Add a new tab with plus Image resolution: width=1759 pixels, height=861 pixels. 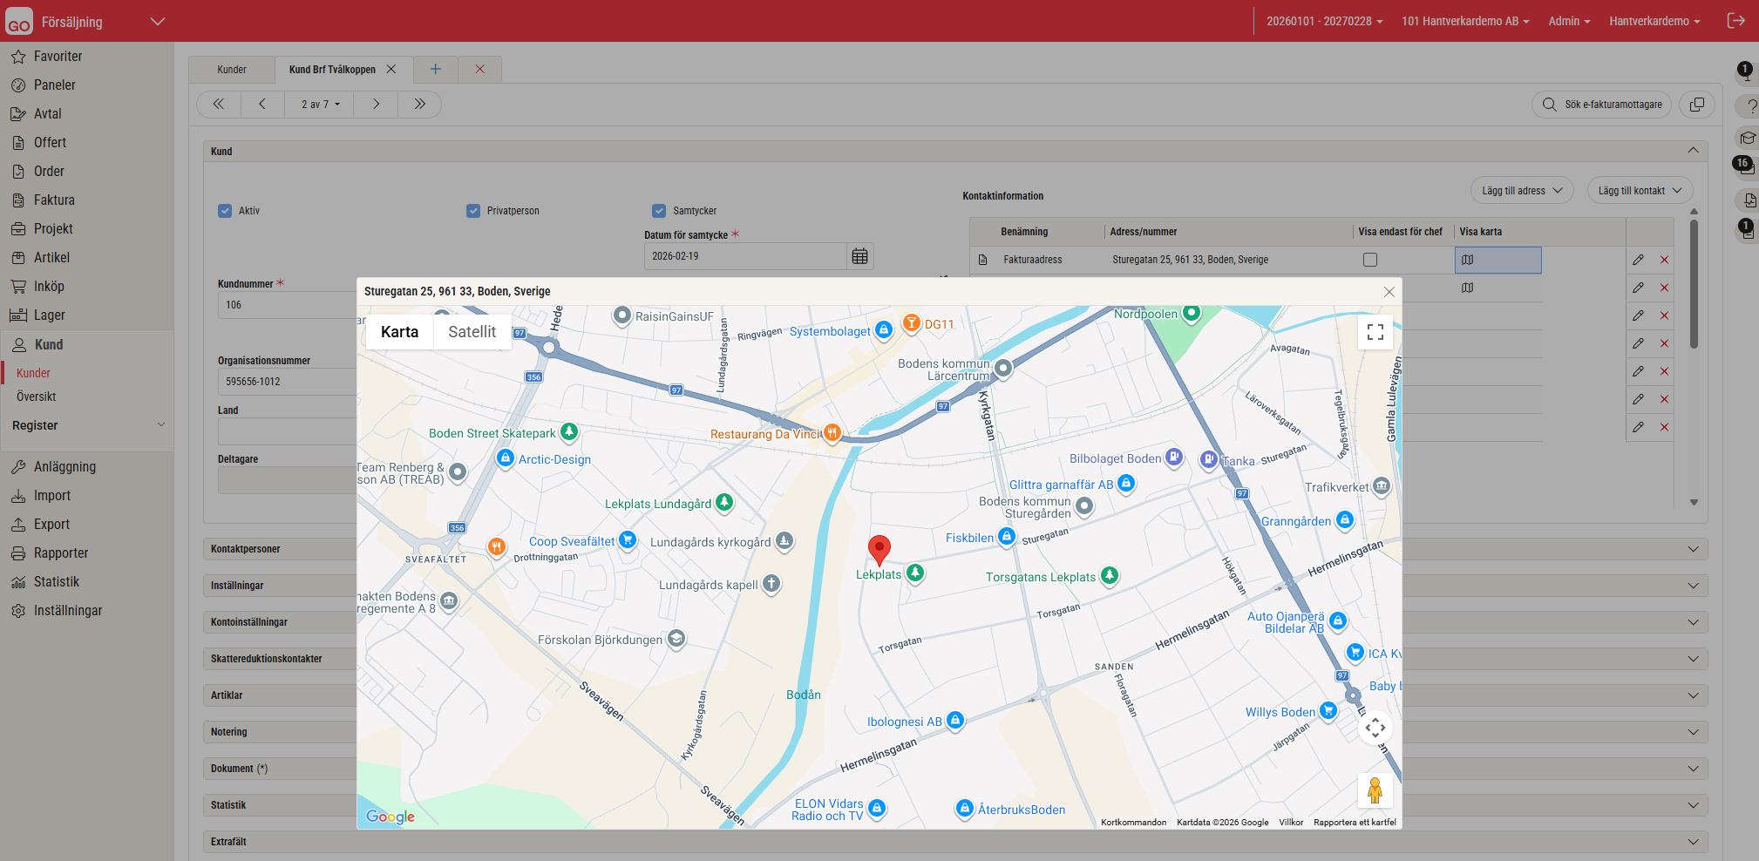[x=436, y=70]
